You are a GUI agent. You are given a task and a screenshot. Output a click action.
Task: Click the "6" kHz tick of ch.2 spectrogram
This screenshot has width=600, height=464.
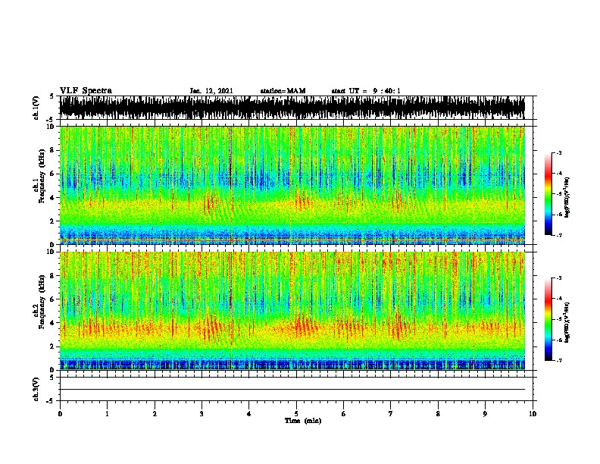tap(53, 299)
